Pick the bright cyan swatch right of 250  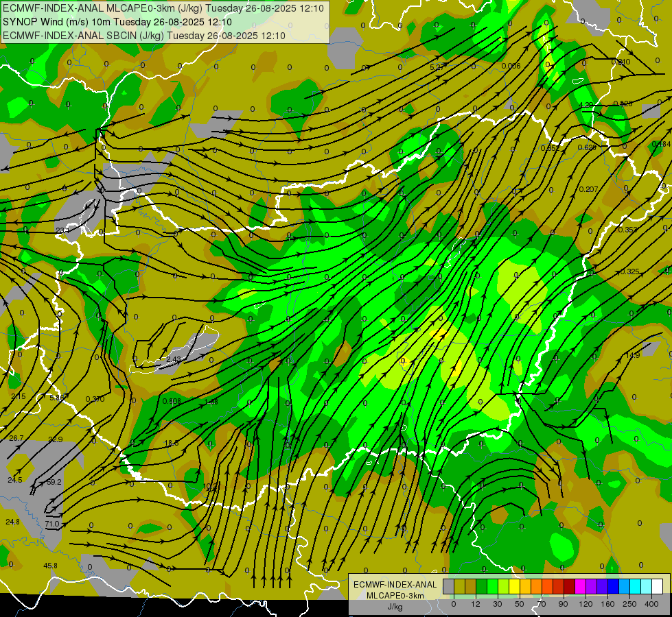click(636, 586)
